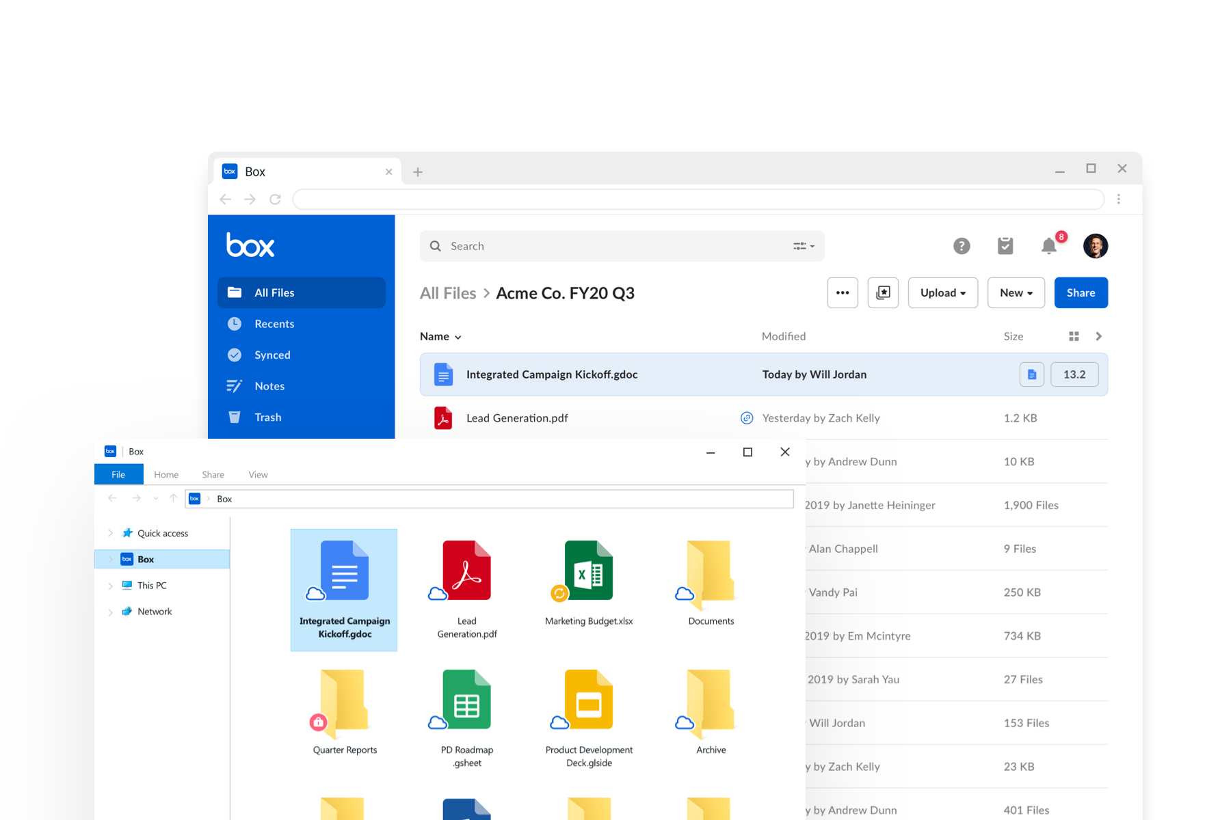Sort by Size column header
Viewport: 1205px width, 820px height.
pyautogui.click(x=1014, y=336)
